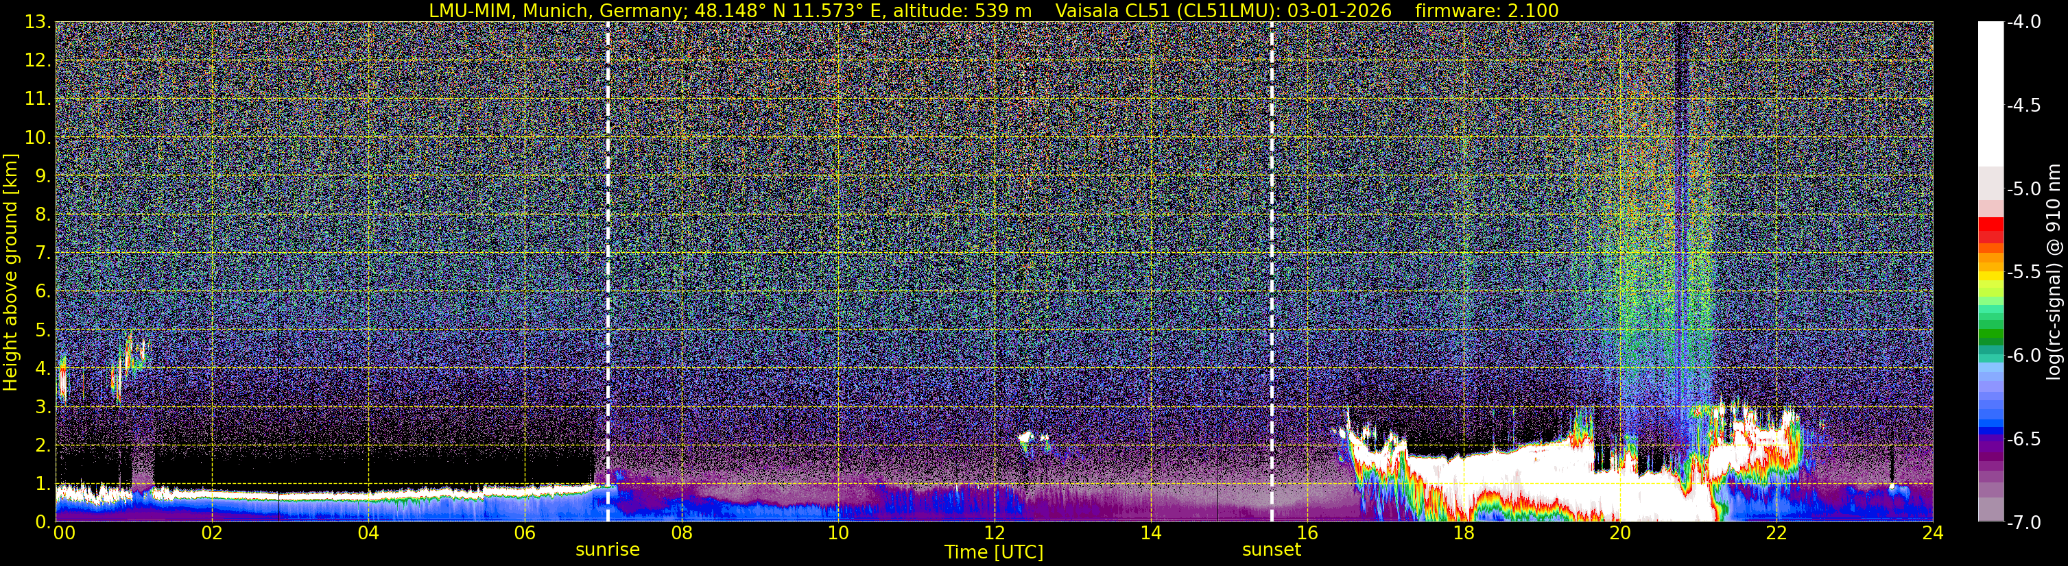
Task: Click the 12 hour tick label on time axis
Action: click(994, 534)
